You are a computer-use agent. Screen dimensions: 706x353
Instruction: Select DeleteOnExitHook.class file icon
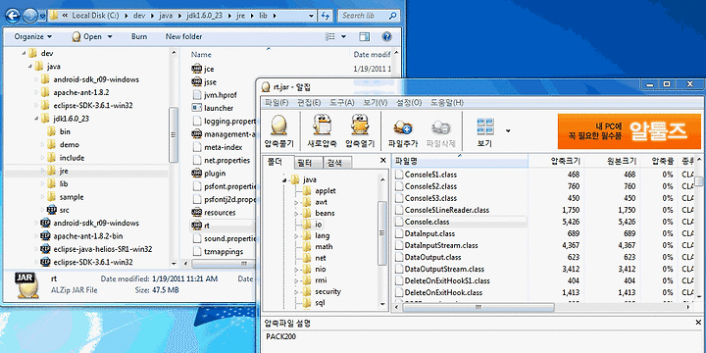(399, 292)
